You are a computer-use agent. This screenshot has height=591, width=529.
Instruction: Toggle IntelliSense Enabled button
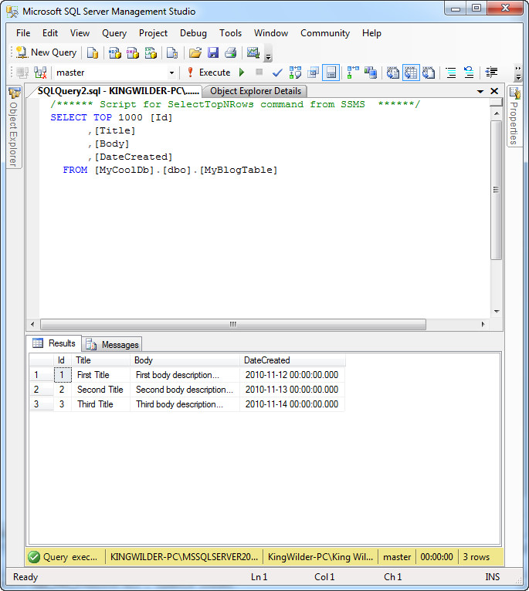[x=331, y=73]
